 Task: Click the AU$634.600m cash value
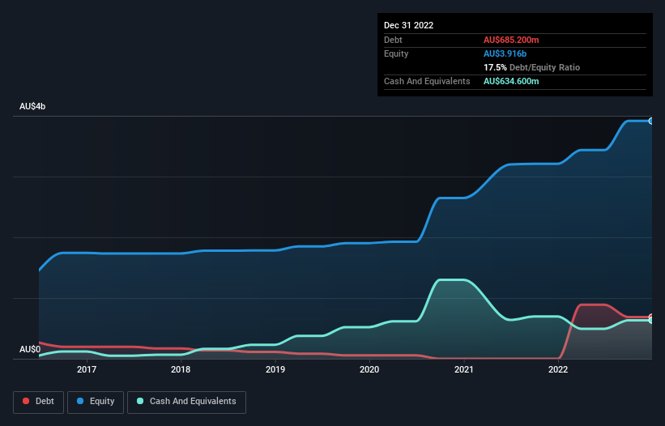tap(511, 81)
